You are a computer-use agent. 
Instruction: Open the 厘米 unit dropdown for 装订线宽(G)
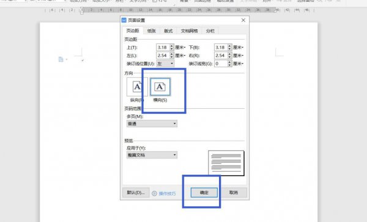(x=239, y=64)
